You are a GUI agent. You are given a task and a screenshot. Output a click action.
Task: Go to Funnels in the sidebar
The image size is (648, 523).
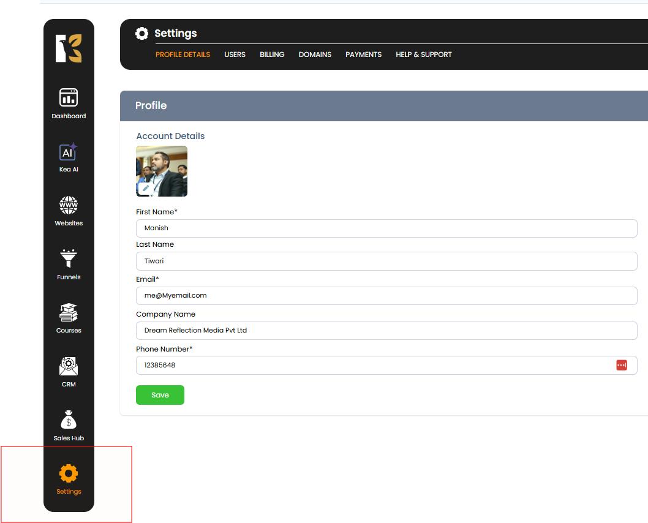coord(69,259)
